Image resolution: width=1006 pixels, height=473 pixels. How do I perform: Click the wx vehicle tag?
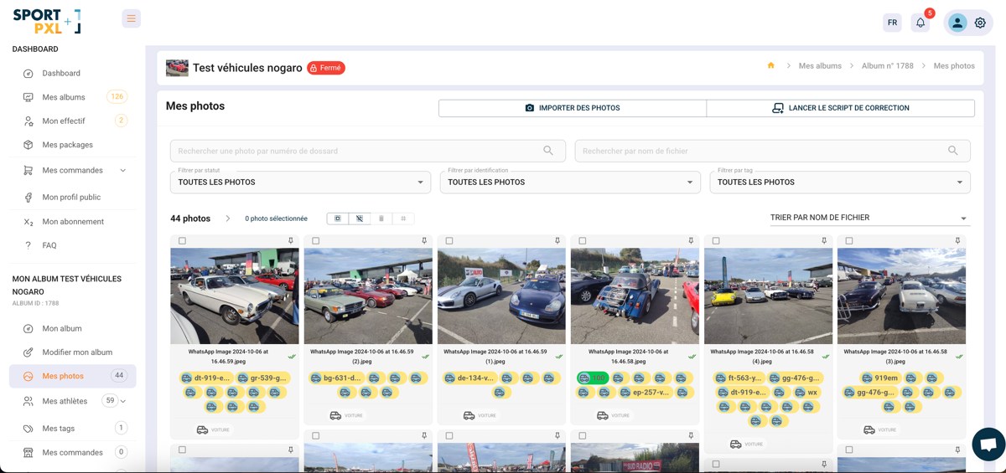coord(806,392)
